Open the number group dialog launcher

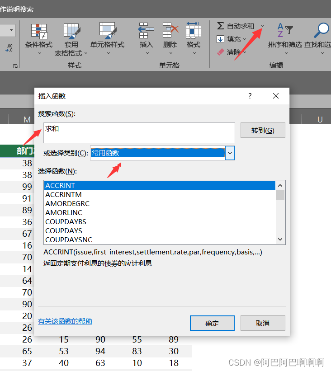coord(15,66)
